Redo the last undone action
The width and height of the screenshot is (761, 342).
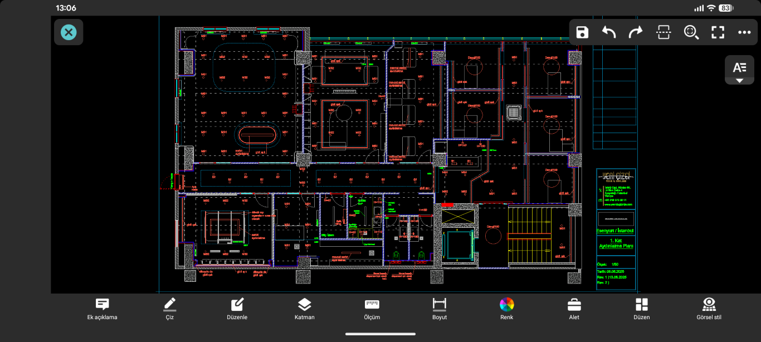[x=636, y=32]
